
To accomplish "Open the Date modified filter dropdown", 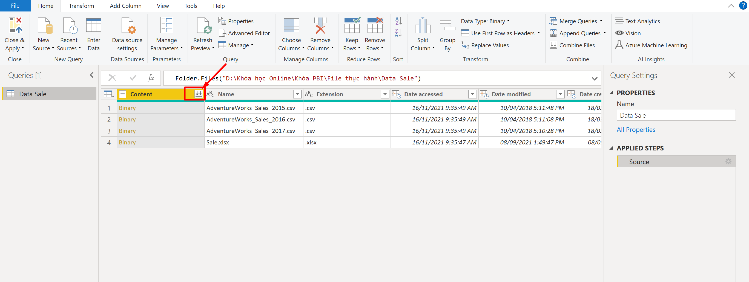I will pos(560,94).
